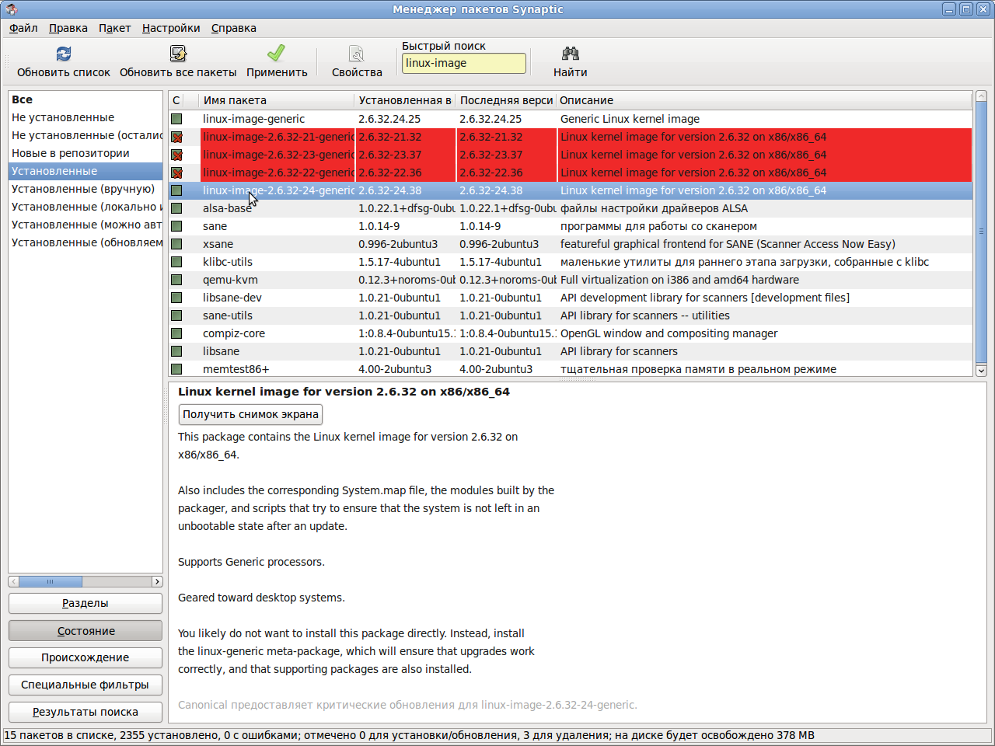Click the status bar package summary text

(409, 735)
